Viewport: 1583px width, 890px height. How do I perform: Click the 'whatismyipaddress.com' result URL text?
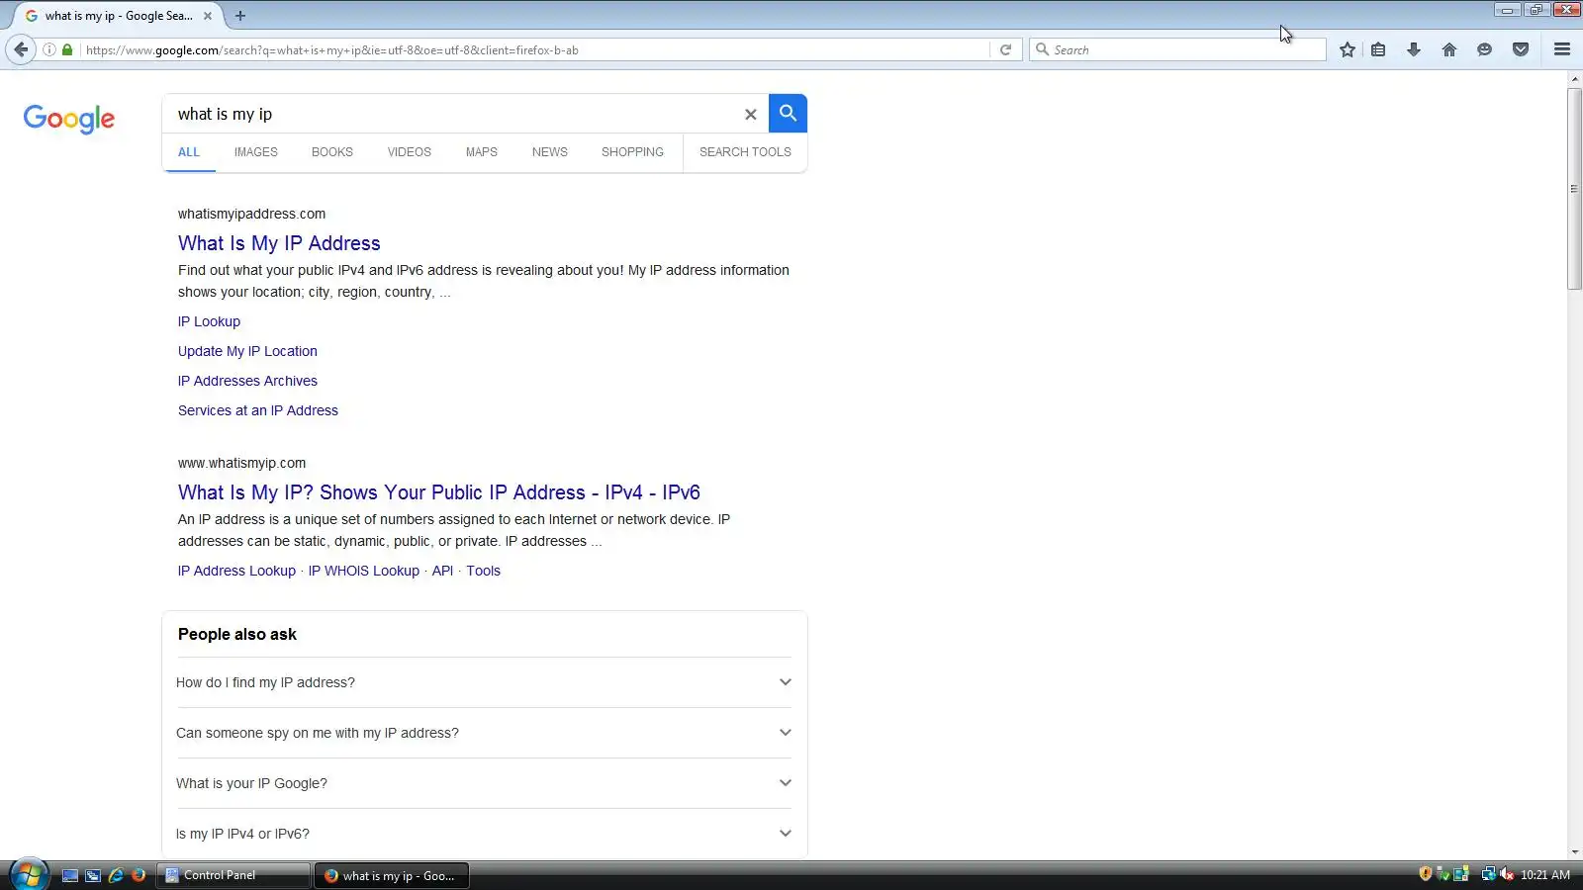pyautogui.click(x=251, y=214)
